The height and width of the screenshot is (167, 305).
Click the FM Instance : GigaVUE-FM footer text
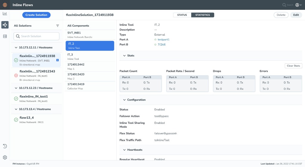pos(26,164)
